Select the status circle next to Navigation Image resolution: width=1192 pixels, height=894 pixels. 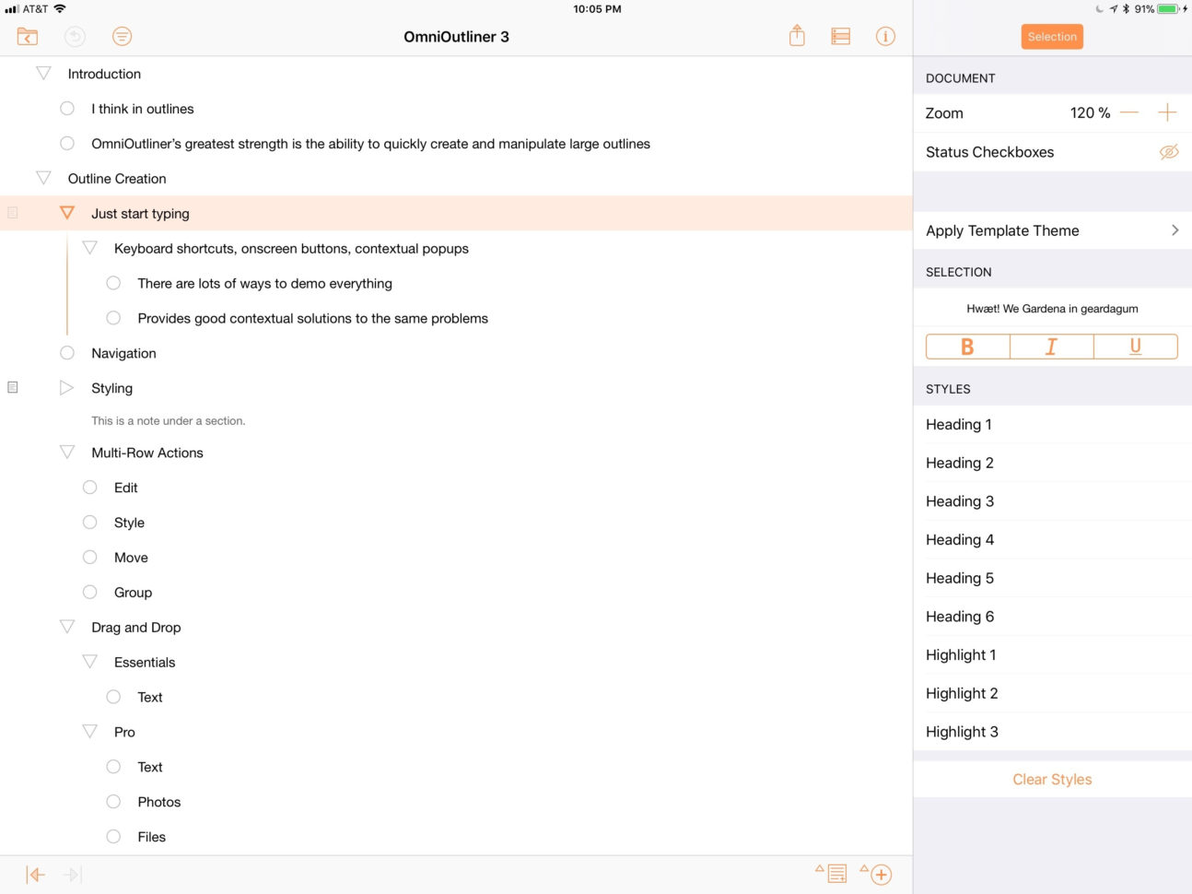pos(66,352)
